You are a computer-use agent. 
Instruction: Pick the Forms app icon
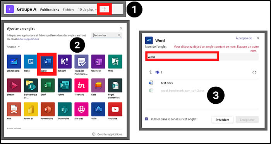pos(65,86)
